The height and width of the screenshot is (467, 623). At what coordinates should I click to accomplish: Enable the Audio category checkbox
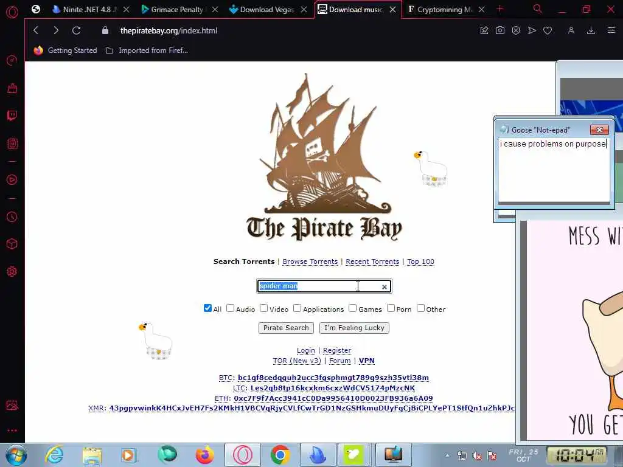coord(230,308)
